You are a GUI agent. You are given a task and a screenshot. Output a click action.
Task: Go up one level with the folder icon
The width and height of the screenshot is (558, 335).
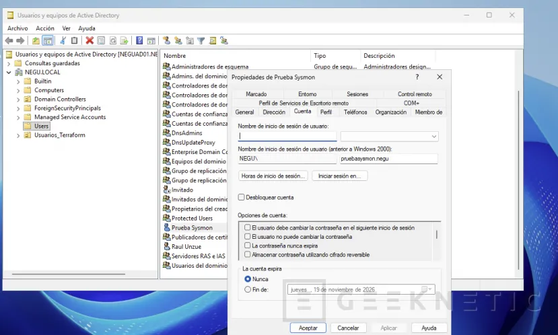[x=36, y=41]
